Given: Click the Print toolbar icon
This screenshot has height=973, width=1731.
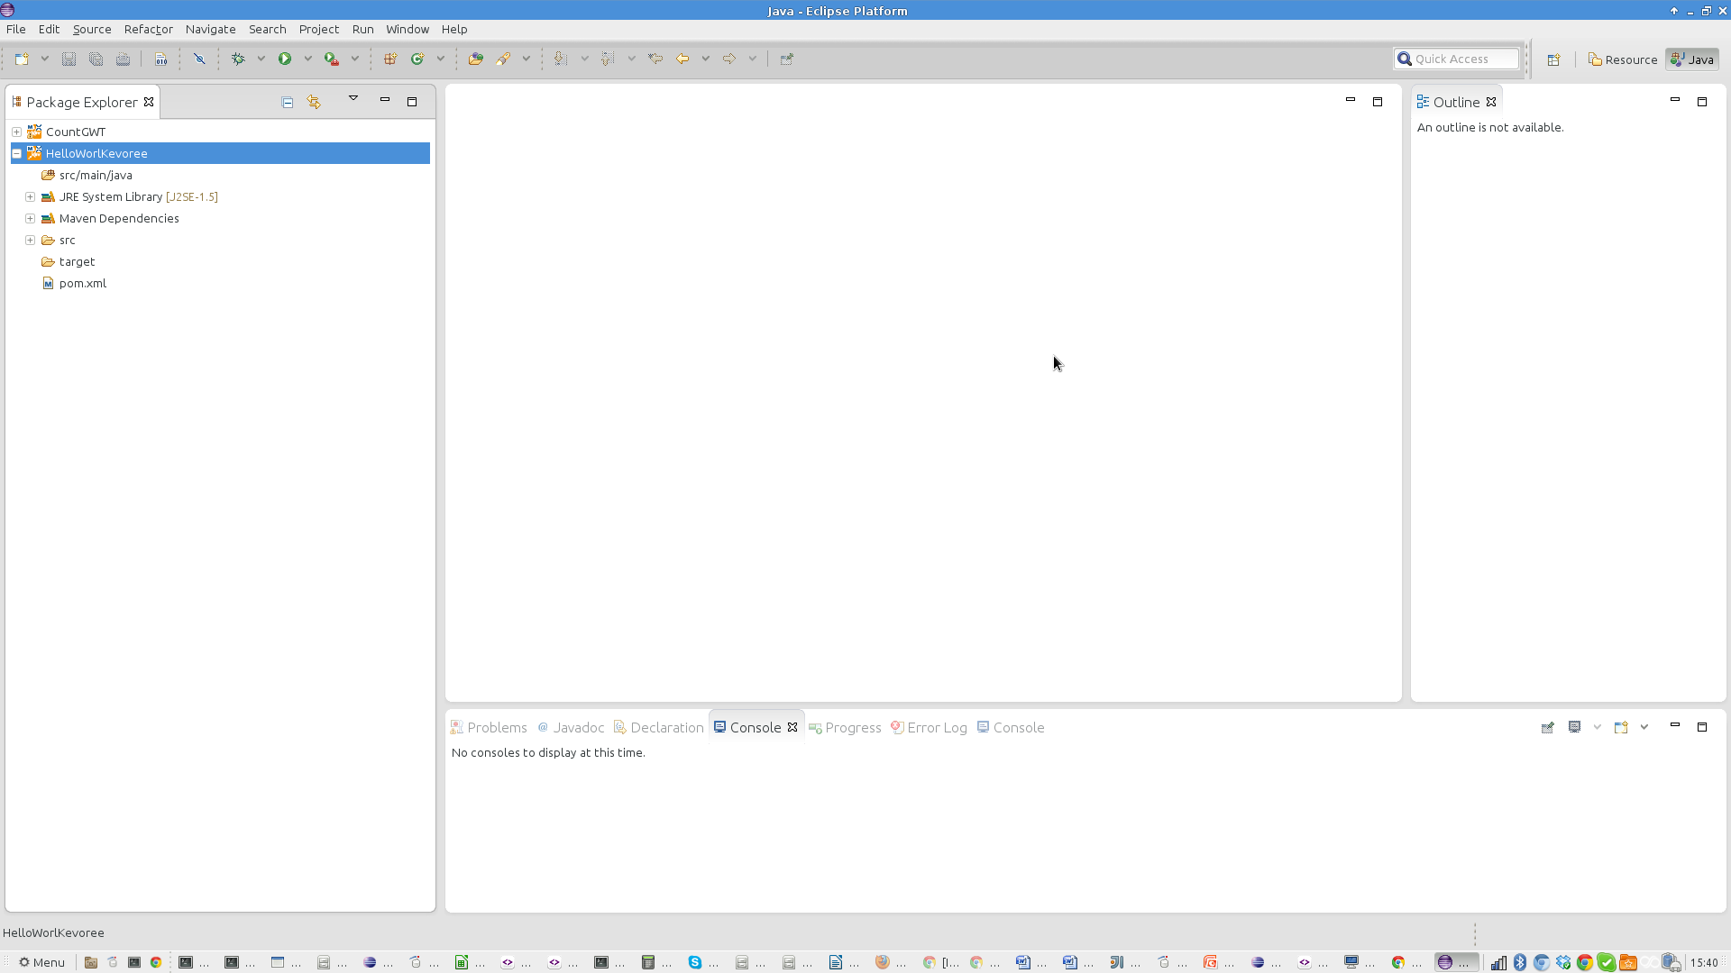Looking at the screenshot, I should coord(123,59).
